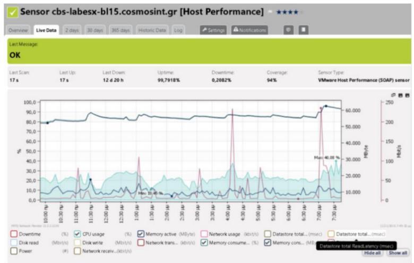Switch to the 2 days tab

72,30
